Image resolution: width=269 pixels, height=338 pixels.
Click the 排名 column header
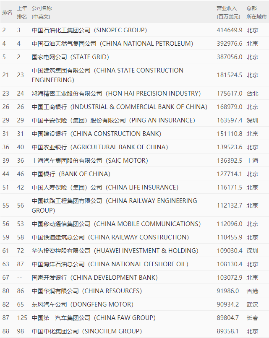pos(7,13)
